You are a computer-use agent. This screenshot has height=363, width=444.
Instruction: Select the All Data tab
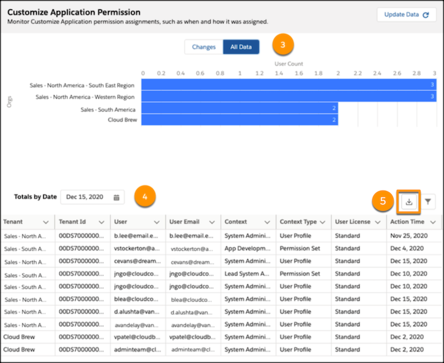click(241, 47)
